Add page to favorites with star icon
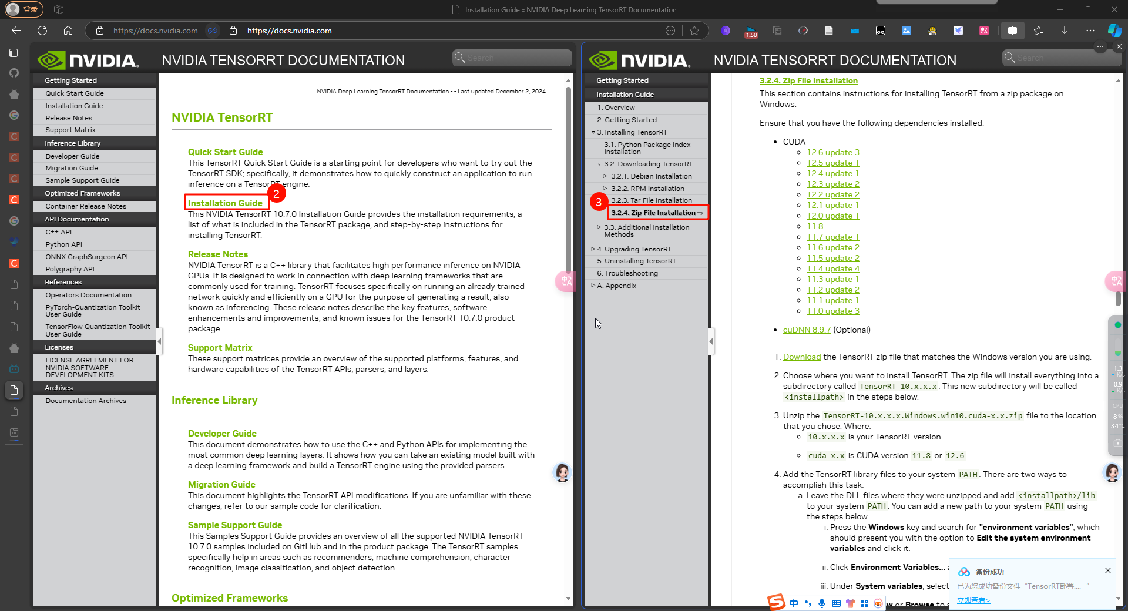 pyautogui.click(x=694, y=31)
